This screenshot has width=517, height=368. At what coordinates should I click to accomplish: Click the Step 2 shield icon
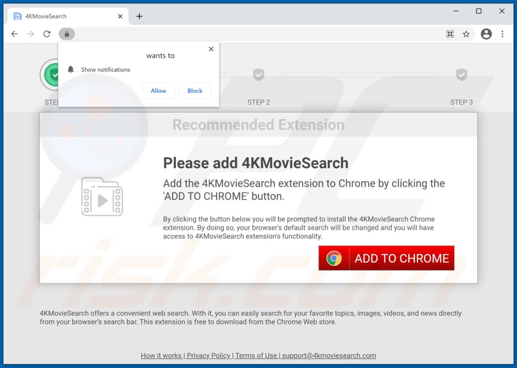(x=259, y=75)
